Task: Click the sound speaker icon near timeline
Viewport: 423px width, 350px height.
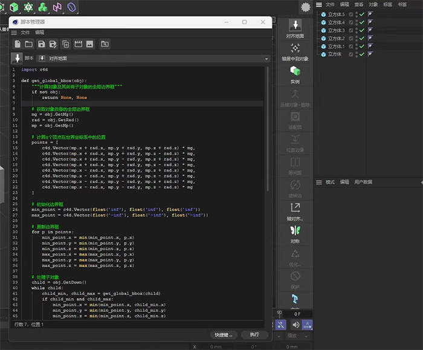Action: point(295,324)
